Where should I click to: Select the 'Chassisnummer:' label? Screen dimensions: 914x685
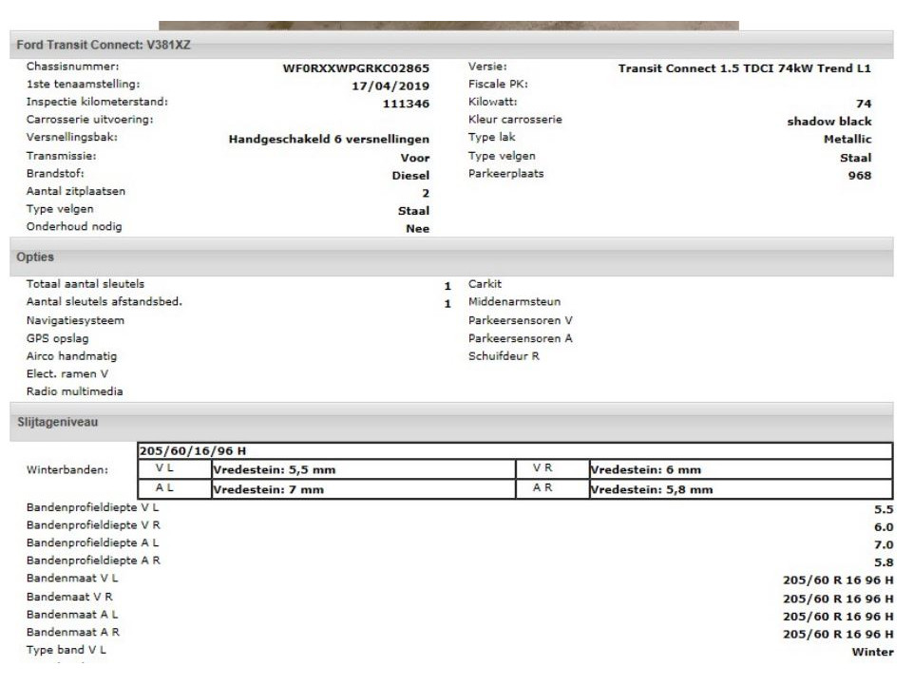pyautogui.click(x=72, y=67)
